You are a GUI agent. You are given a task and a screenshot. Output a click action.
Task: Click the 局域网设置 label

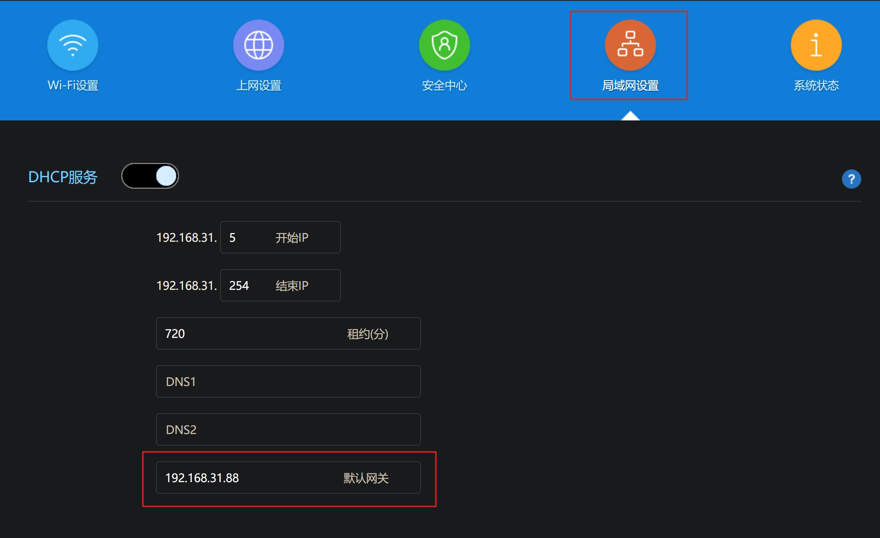tap(630, 86)
